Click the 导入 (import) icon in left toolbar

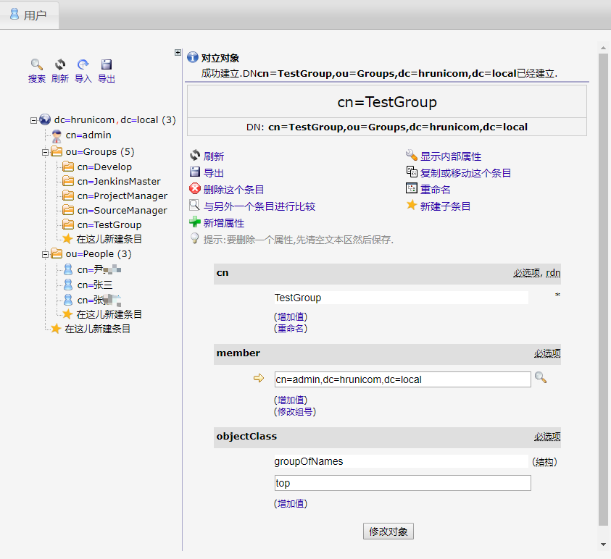[x=83, y=64]
